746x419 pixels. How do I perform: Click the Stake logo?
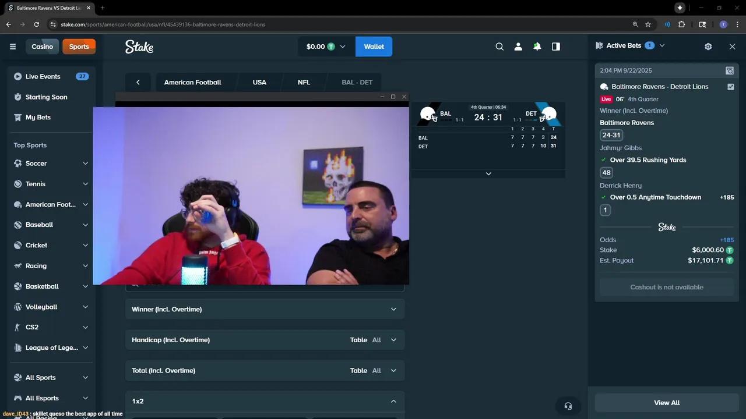click(139, 47)
